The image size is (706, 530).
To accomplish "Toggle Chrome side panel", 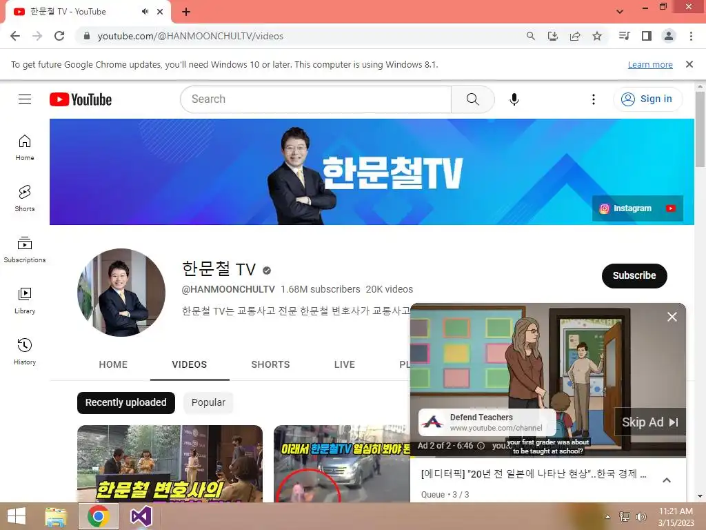I will (647, 36).
